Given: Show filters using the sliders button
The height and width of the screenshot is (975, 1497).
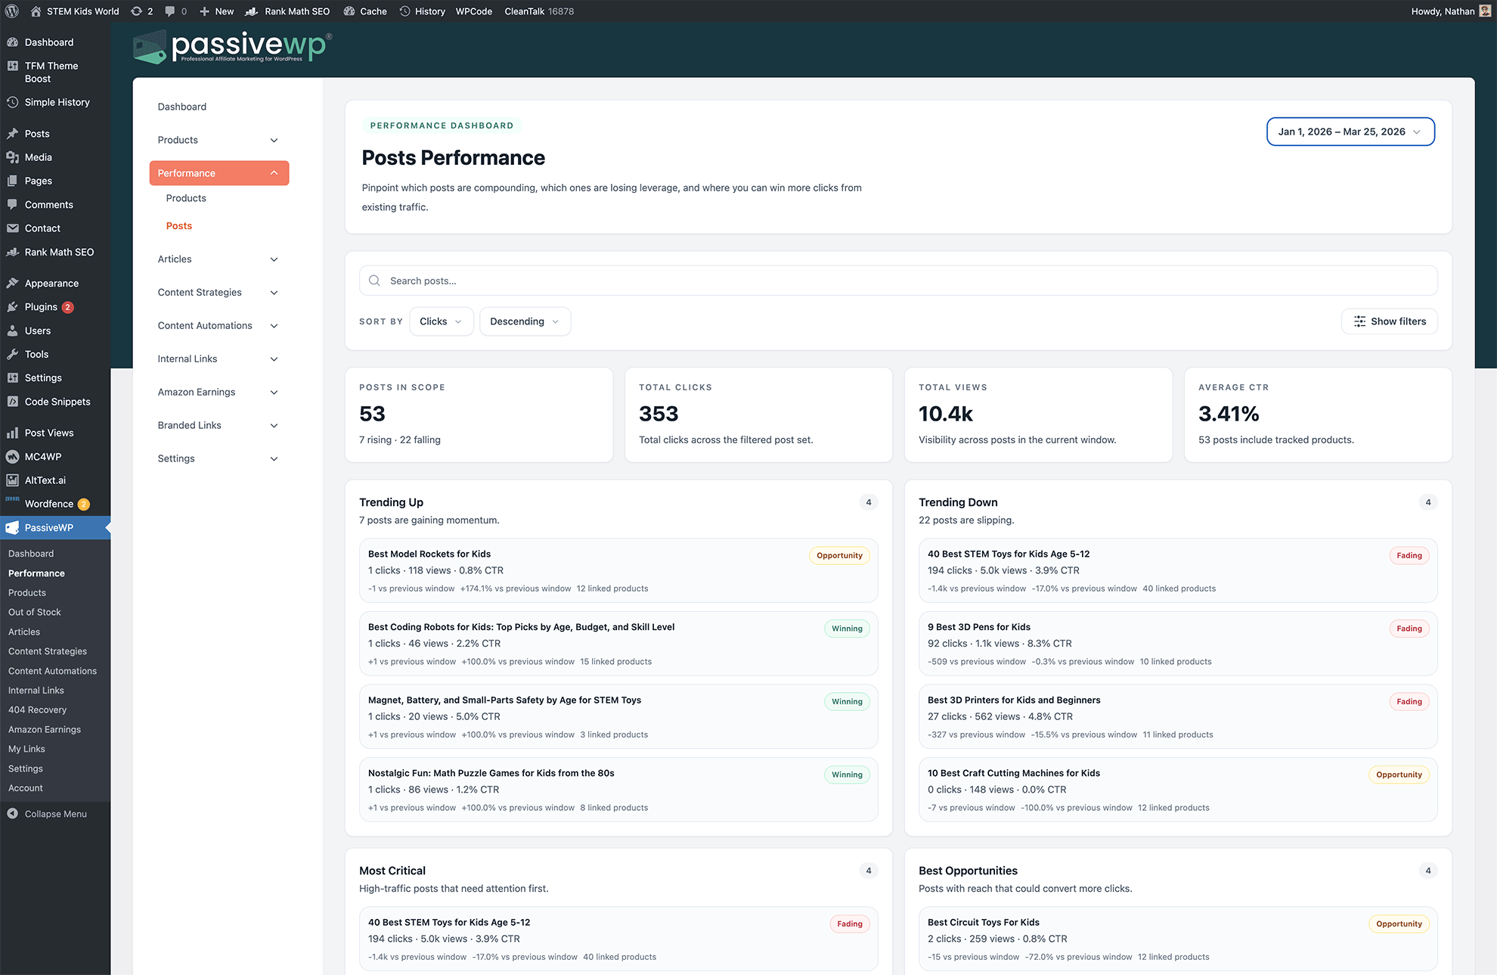Looking at the screenshot, I should (x=1389, y=321).
